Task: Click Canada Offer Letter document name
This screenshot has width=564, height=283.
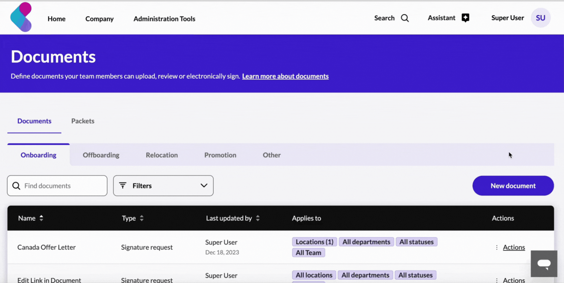Action: 47,247
